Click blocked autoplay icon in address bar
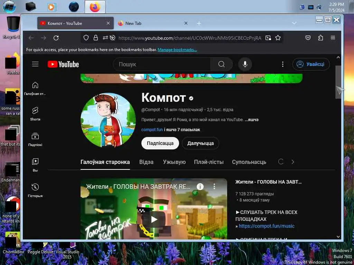This screenshot has width=354, height=265. 112,38
